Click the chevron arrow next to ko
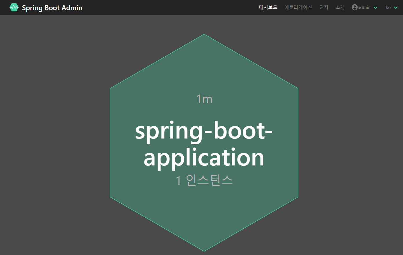The width and height of the screenshot is (403, 255). coord(395,8)
